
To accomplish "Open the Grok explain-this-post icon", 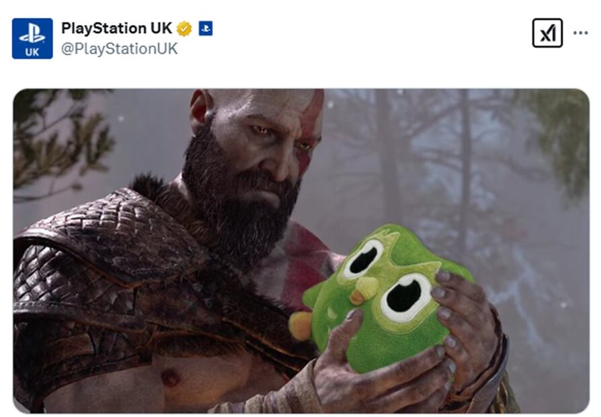I will point(547,33).
